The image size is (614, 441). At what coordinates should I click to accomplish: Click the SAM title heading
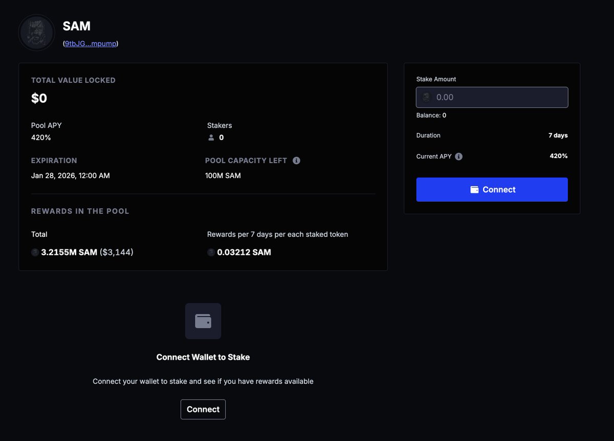point(77,26)
